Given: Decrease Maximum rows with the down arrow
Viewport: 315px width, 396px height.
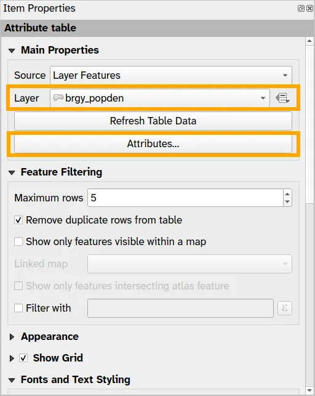Looking at the screenshot, I should click(287, 201).
